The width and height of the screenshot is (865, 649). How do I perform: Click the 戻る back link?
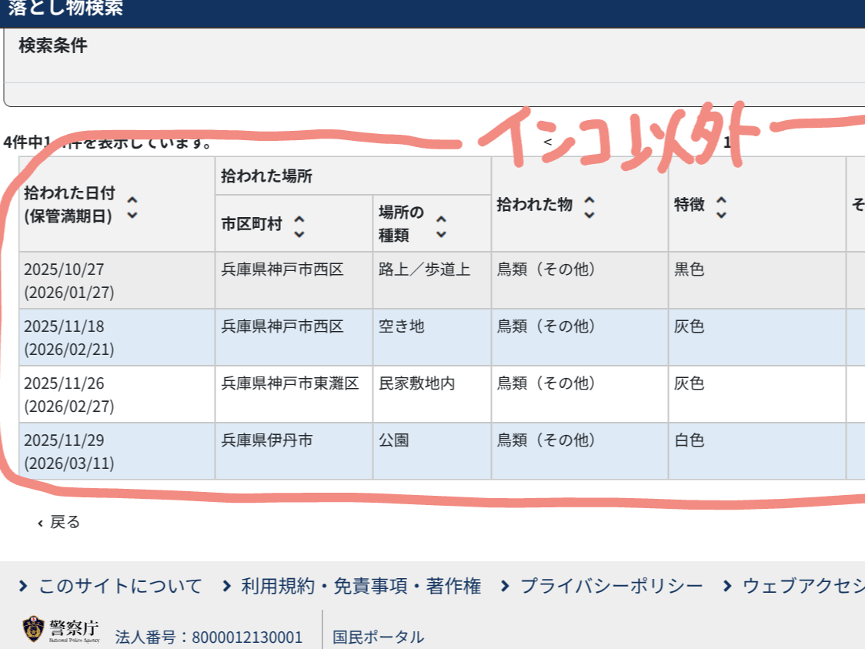tap(59, 523)
